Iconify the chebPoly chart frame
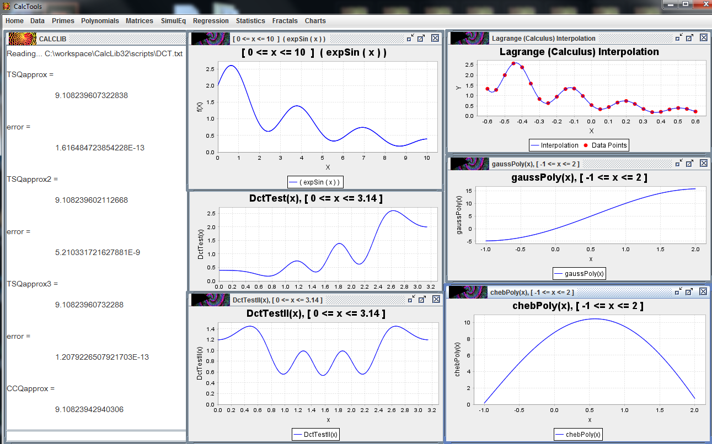 (679, 291)
